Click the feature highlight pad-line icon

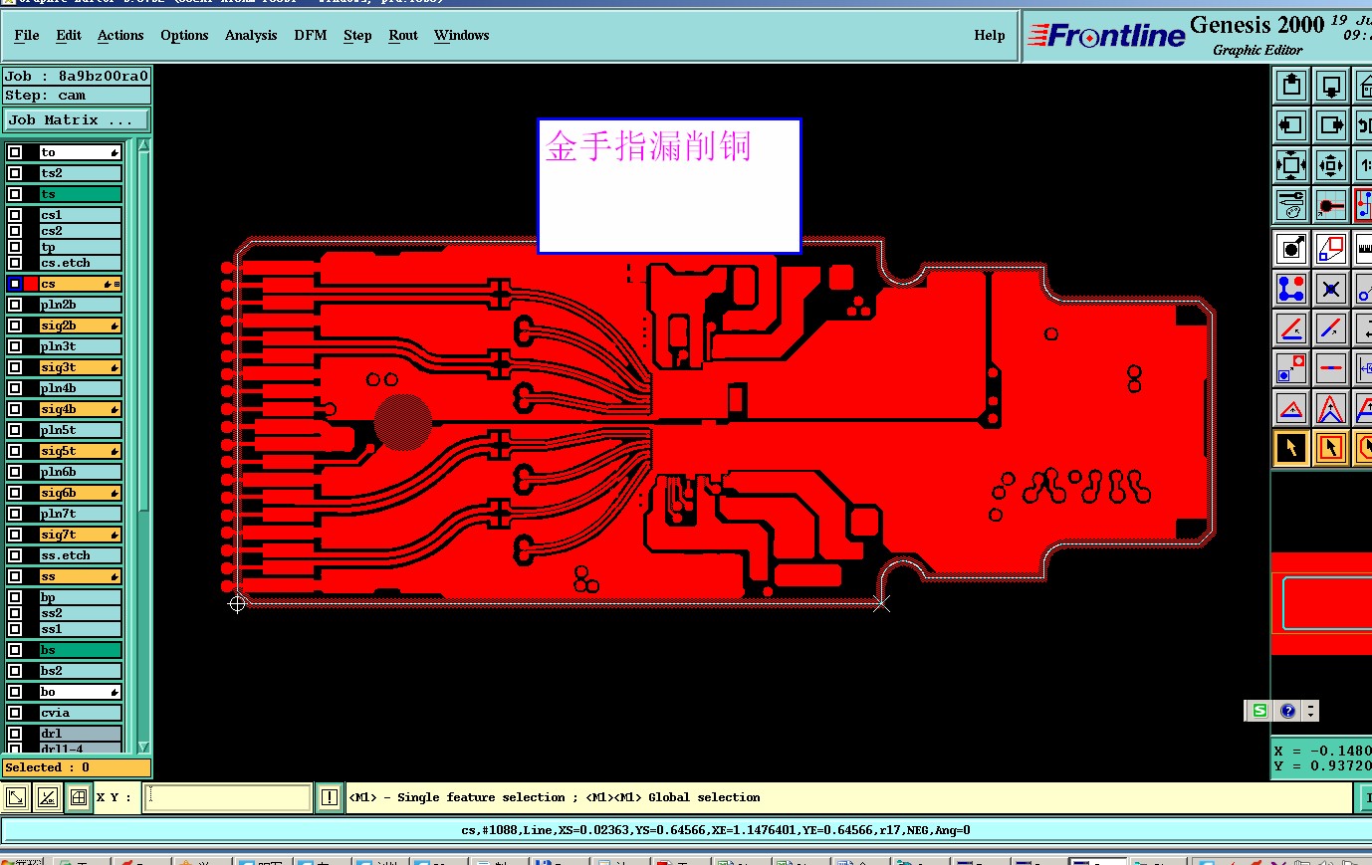(x=1331, y=205)
